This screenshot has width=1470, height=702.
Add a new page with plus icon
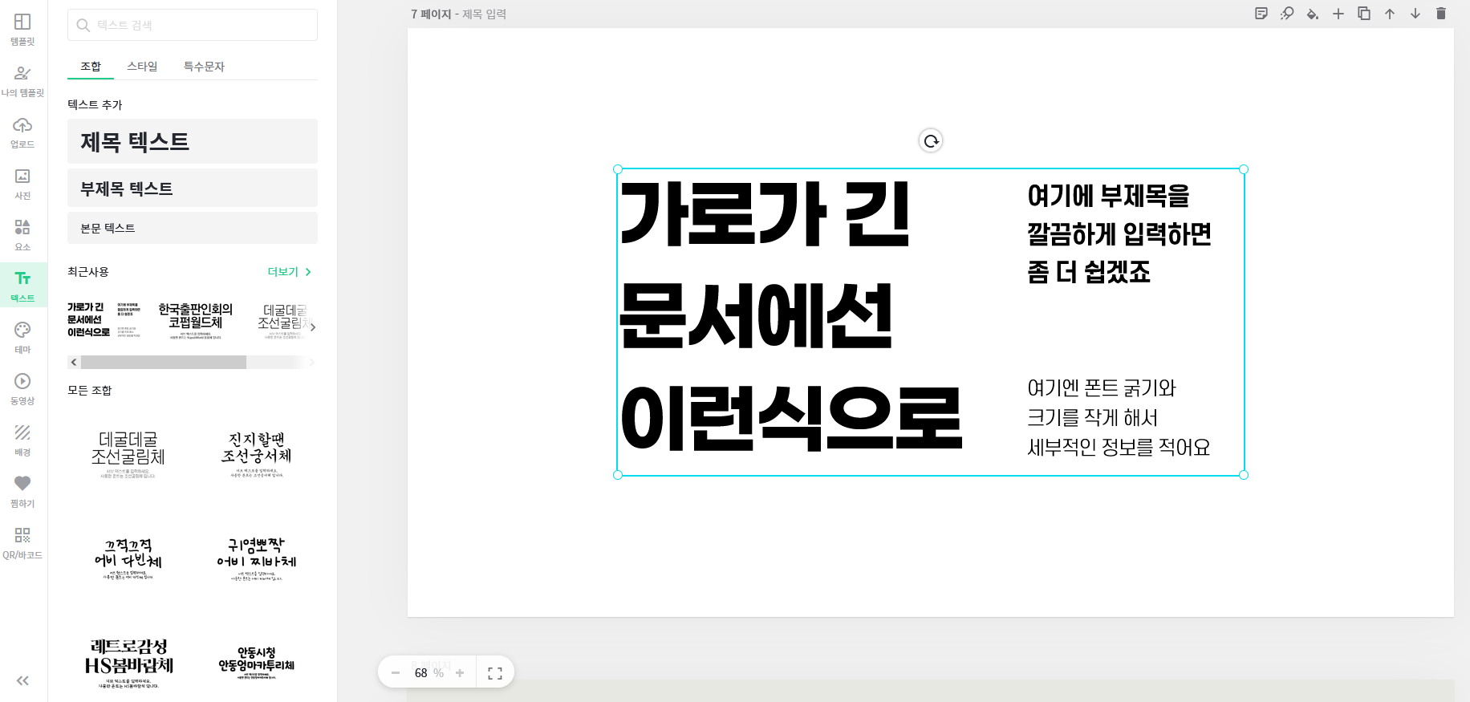tap(1338, 14)
